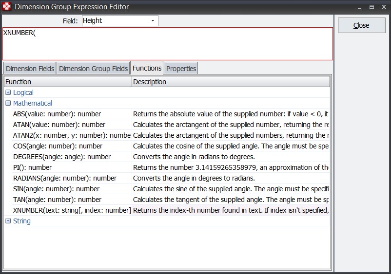Screen dimensions: 391x274
Task: Click the Function column header
Action: [68, 82]
